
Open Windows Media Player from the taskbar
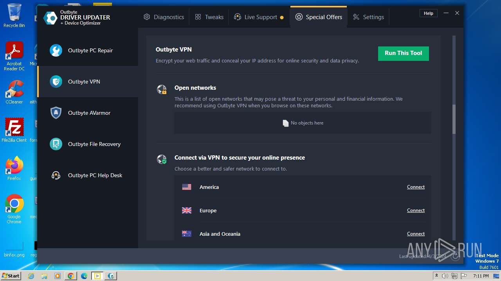58,276
